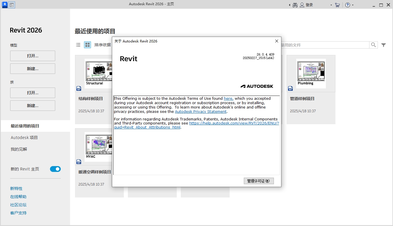Click the help question mark icon
The image size is (393, 226).
[348, 5]
